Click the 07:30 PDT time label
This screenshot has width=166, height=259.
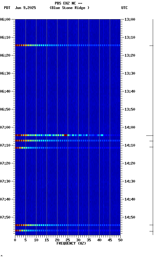coord(5,181)
